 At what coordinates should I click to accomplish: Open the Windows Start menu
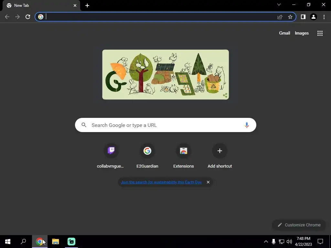pos(8,242)
